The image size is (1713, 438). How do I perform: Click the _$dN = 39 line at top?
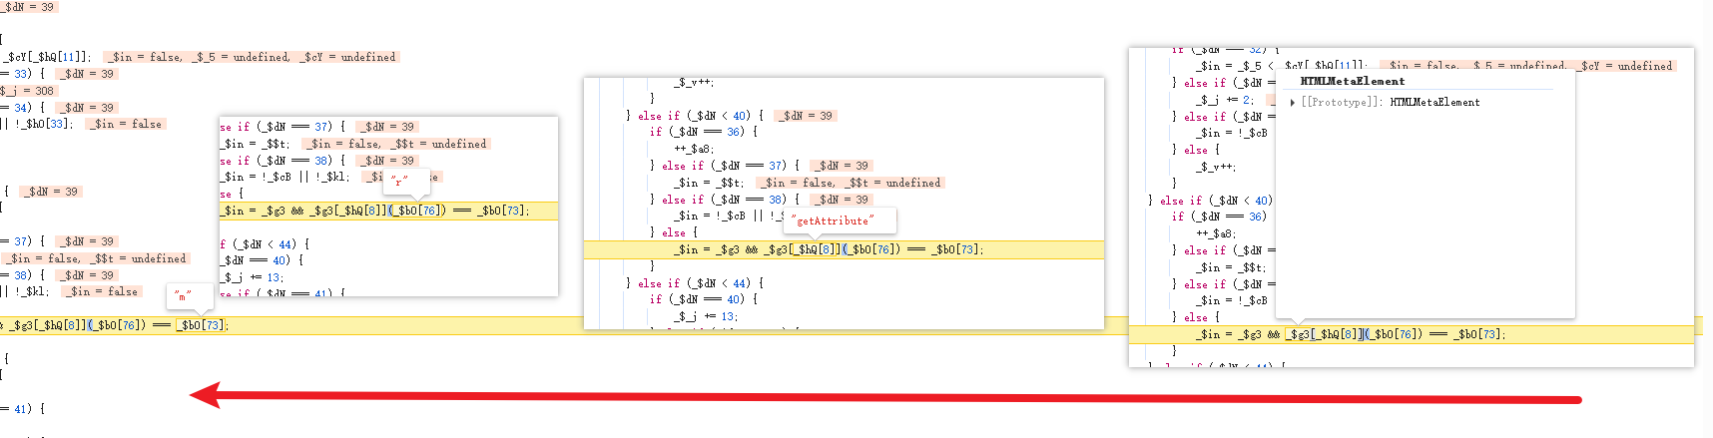click(27, 7)
